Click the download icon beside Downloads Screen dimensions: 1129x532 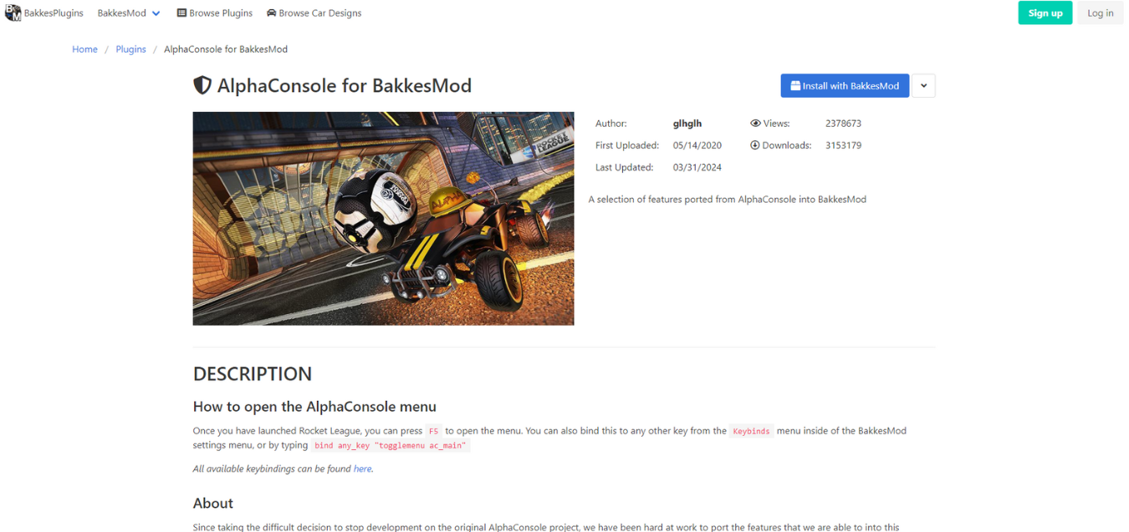pos(755,145)
